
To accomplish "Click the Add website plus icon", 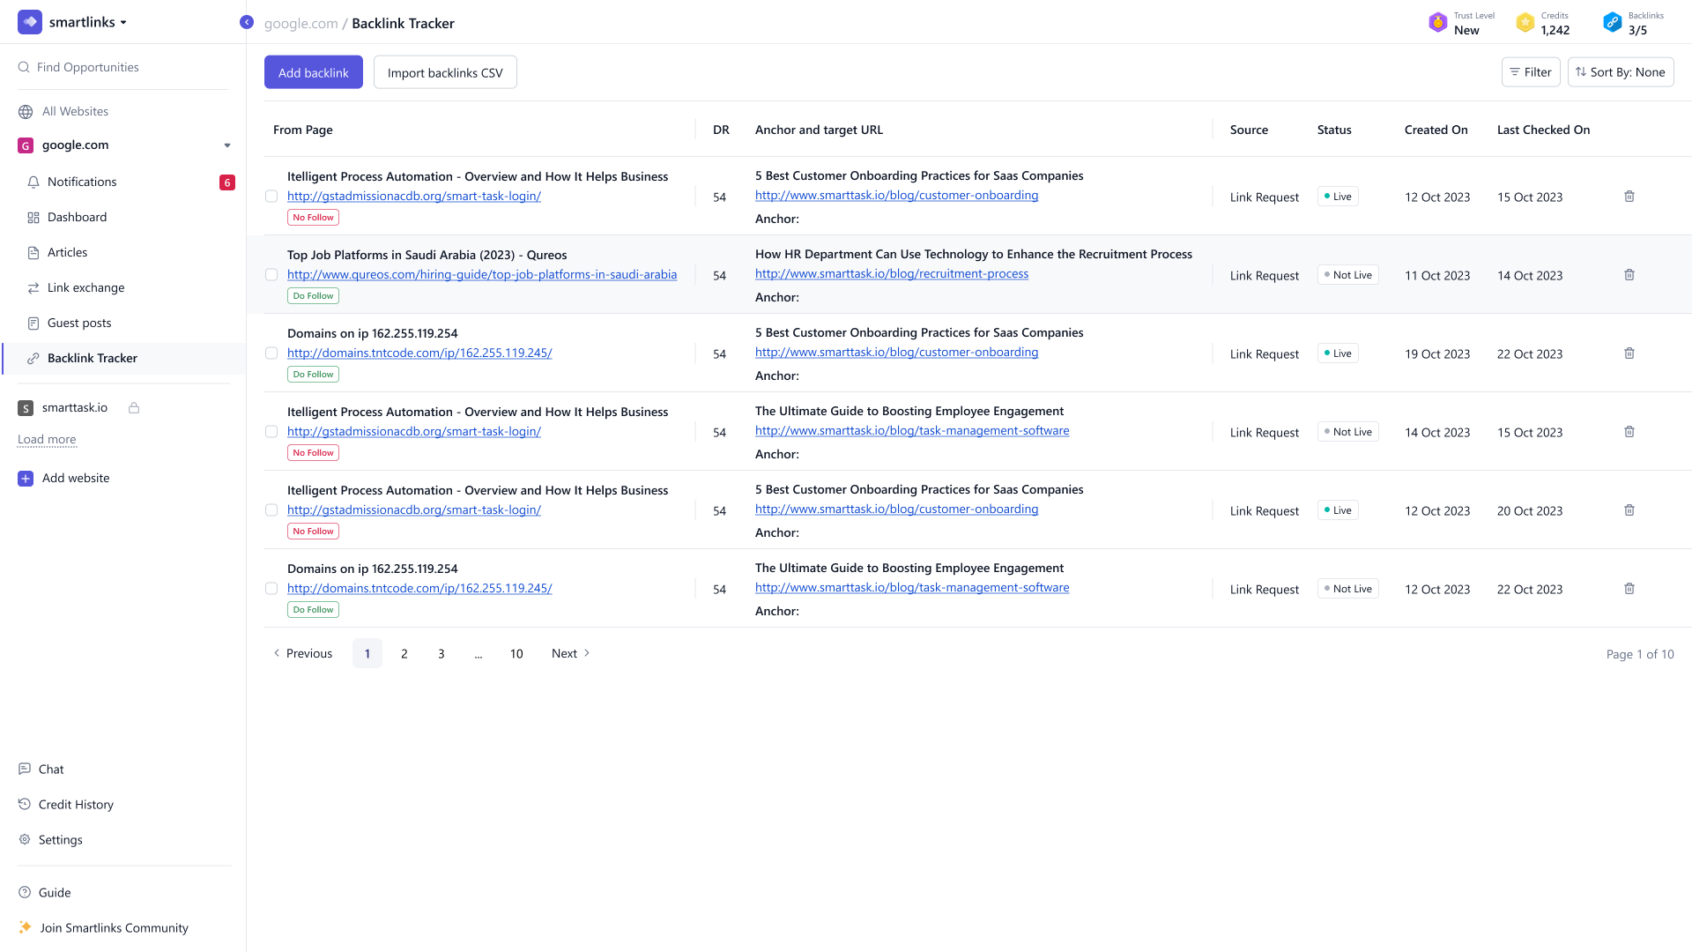I will (26, 479).
